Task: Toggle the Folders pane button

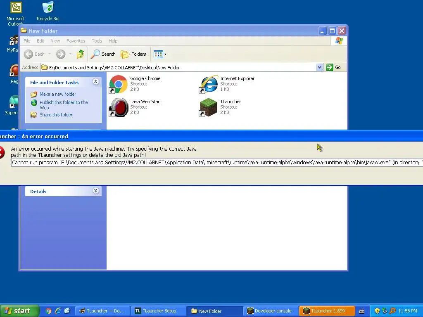Action: pos(133,54)
